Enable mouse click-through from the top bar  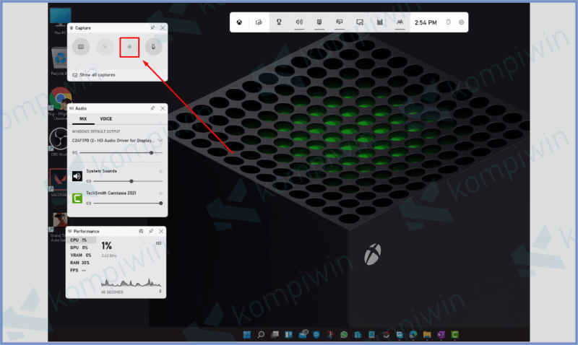coord(448,22)
